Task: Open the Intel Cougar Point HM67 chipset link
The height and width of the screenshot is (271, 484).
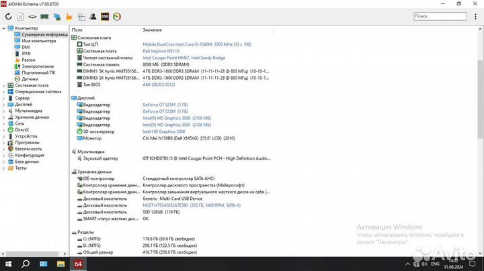Action: coord(184,58)
